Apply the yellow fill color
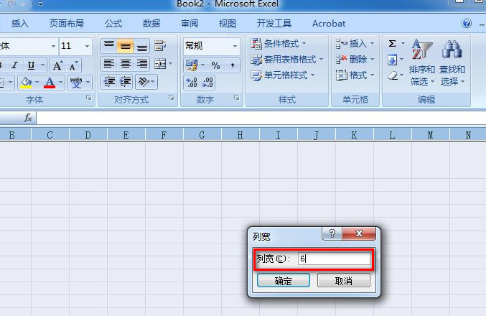Screen dimensions: 486x316 [x=26, y=83]
